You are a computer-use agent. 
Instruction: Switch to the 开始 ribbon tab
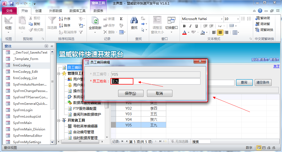tap(25, 11)
